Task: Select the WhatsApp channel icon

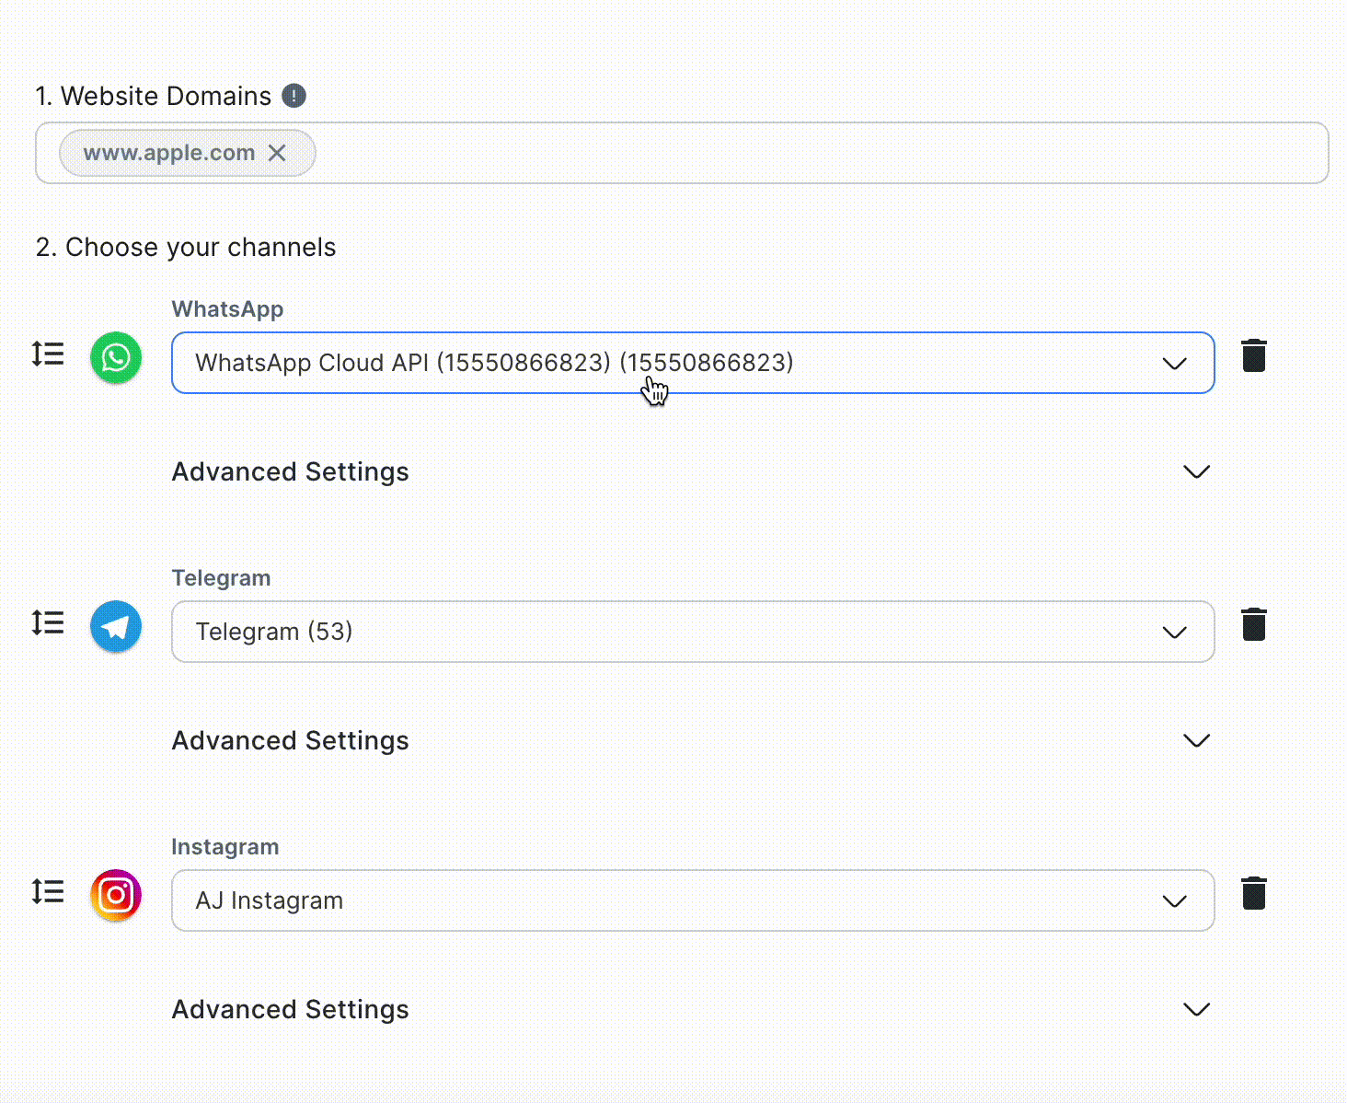Action: pos(115,358)
